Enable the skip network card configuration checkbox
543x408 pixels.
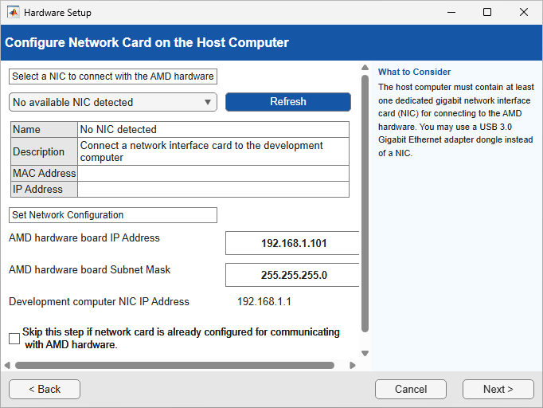tap(14, 339)
